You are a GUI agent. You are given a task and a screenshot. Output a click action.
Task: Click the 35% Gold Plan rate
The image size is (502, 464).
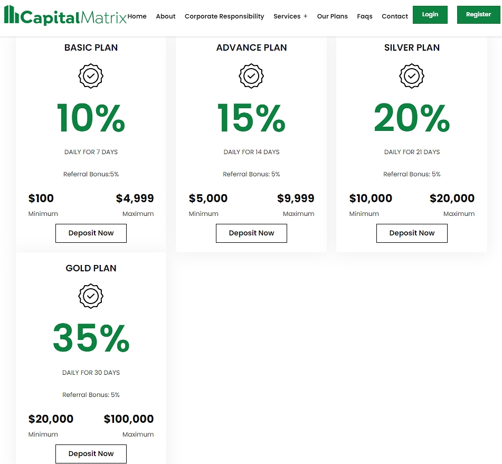pos(91,338)
